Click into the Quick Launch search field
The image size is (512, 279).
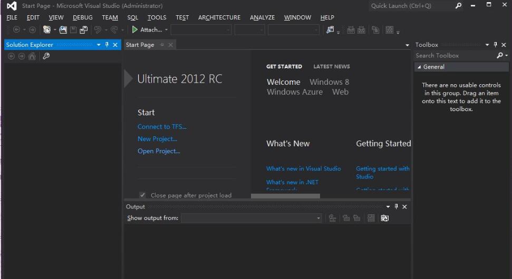coord(411,6)
